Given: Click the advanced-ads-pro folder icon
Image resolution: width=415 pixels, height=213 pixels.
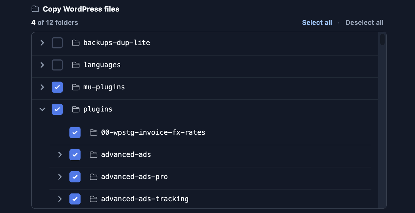Looking at the screenshot, I should [x=94, y=177].
